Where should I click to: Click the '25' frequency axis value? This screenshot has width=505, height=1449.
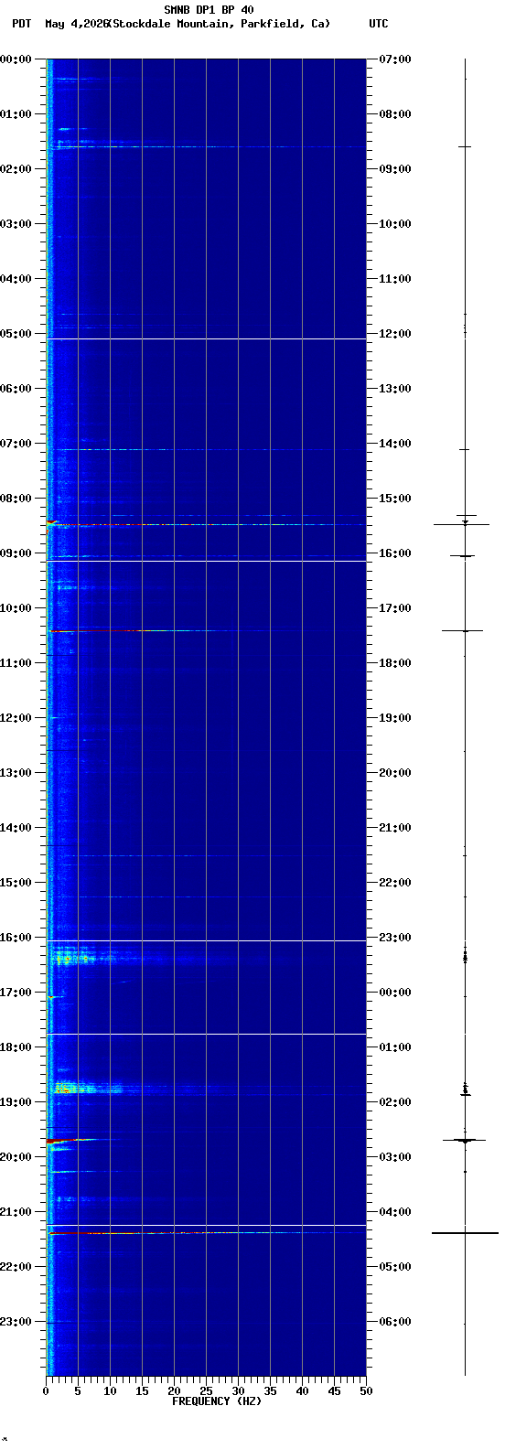[206, 1391]
